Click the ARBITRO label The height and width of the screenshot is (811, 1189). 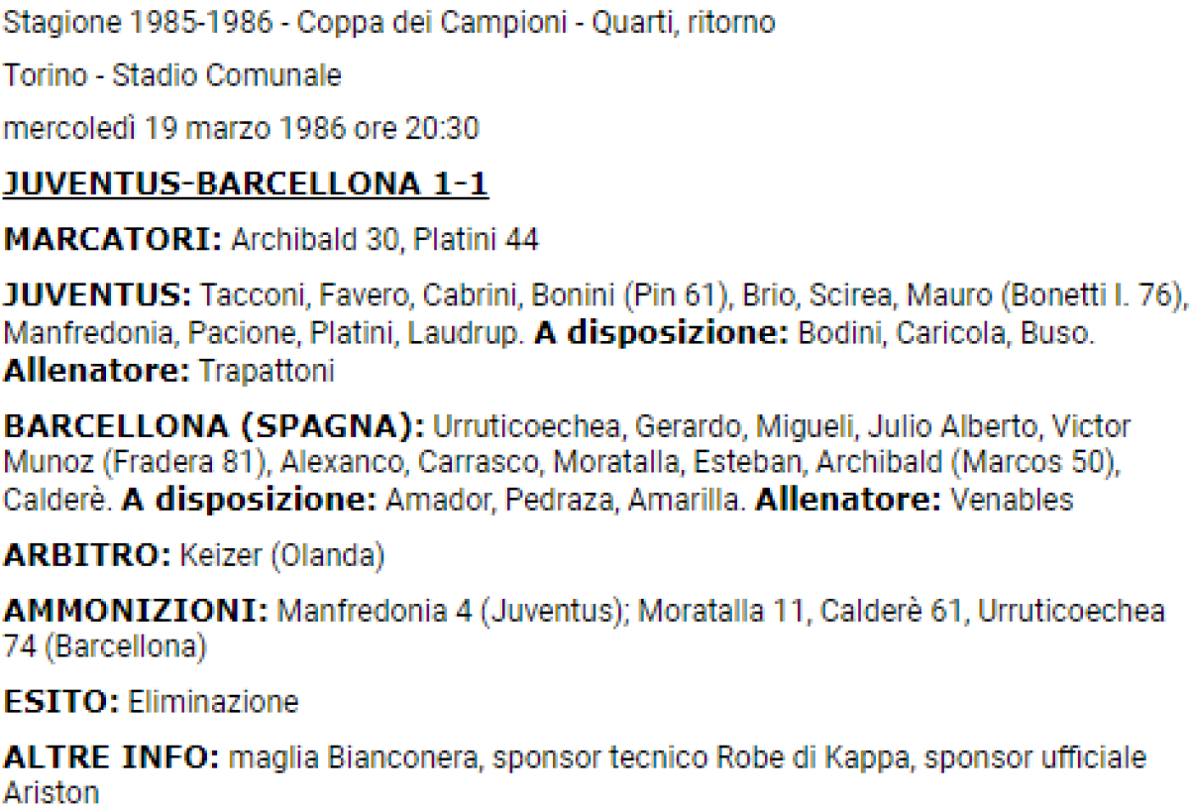[88, 555]
